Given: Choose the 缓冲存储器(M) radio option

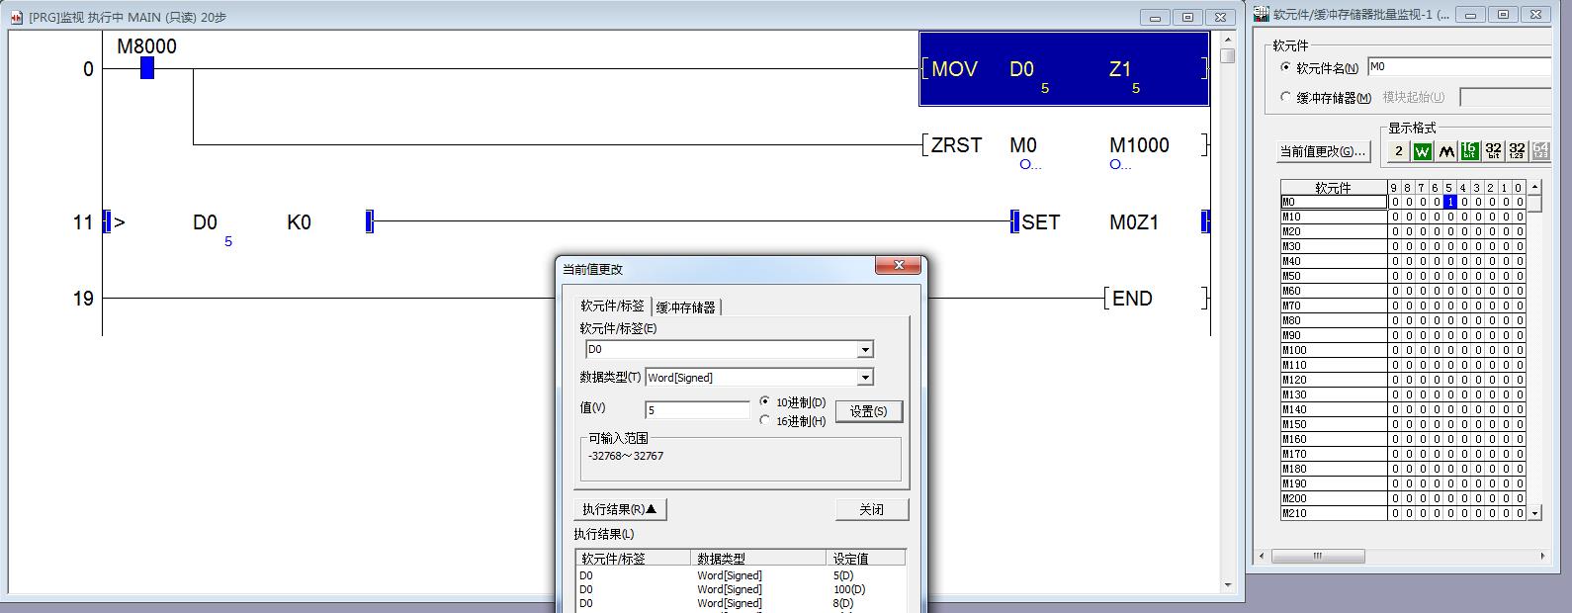Looking at the screenshot, I should pyautogui.click(x=1286, y=97).
